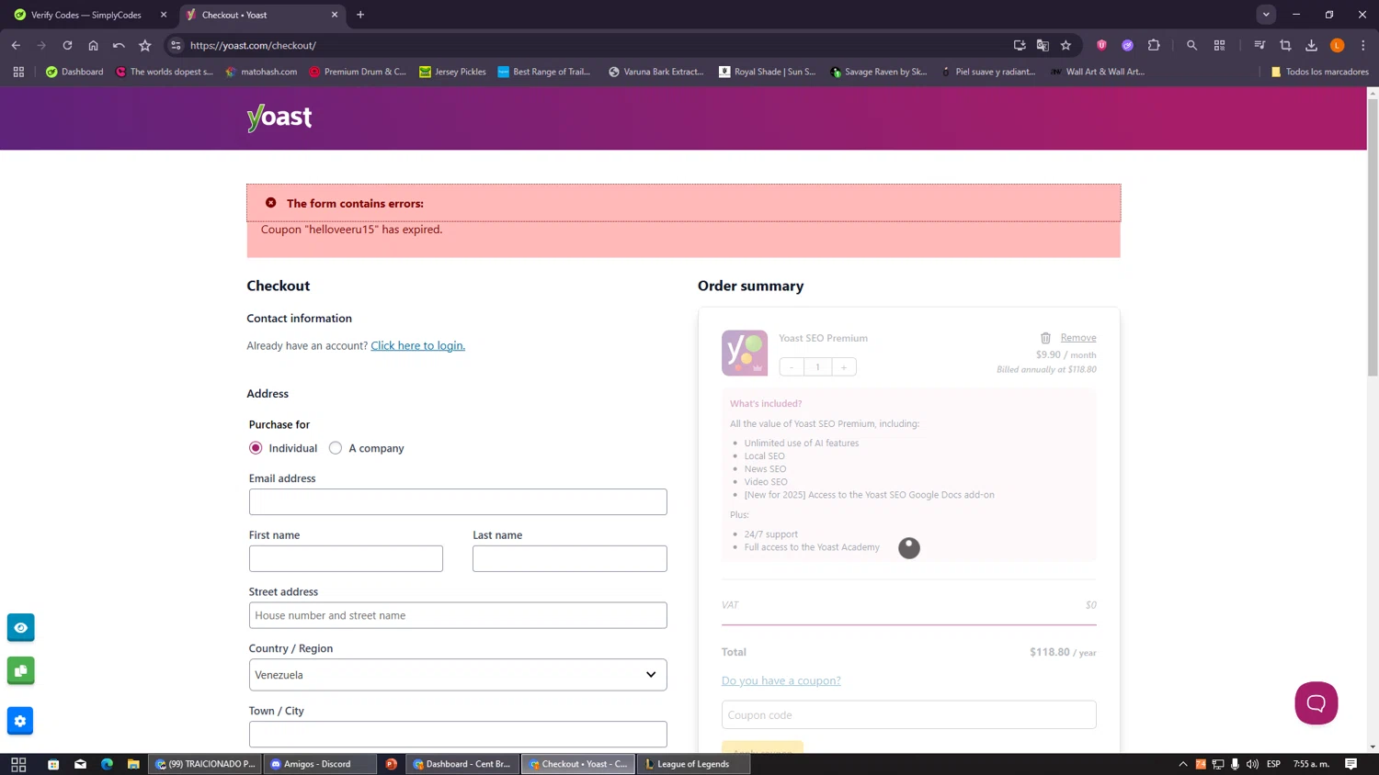Click the Coupon code field
Image resolution: width=1379 pixels, height=775 pixels.
[908, 714]
